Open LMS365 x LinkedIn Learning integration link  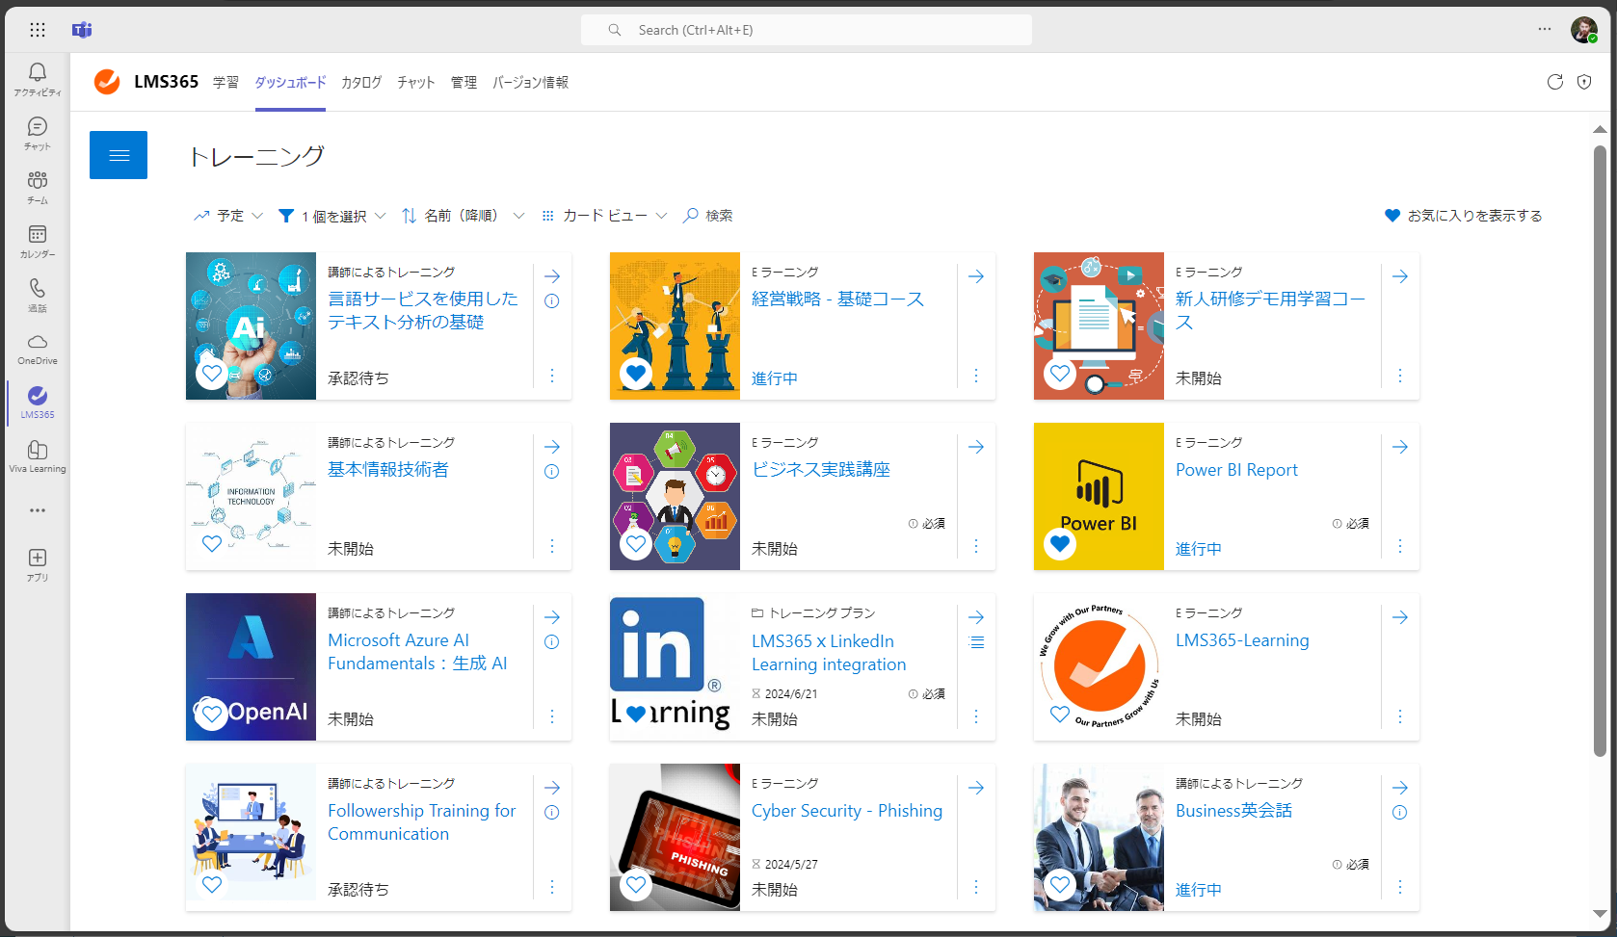pos(829,653)
